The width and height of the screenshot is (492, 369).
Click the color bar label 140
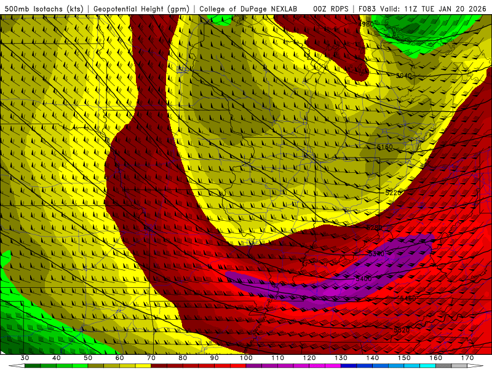[373, 358]
